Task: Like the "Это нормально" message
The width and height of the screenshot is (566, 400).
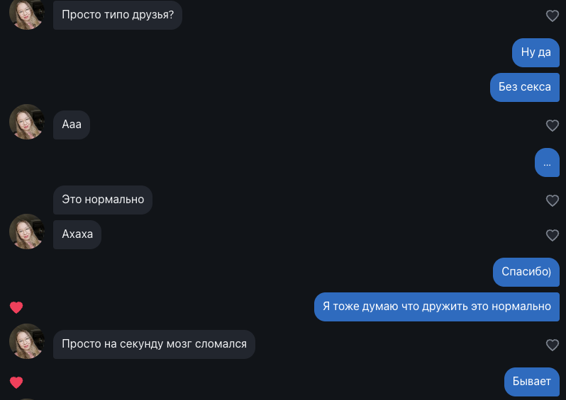Action: click(x=553, y=201)
